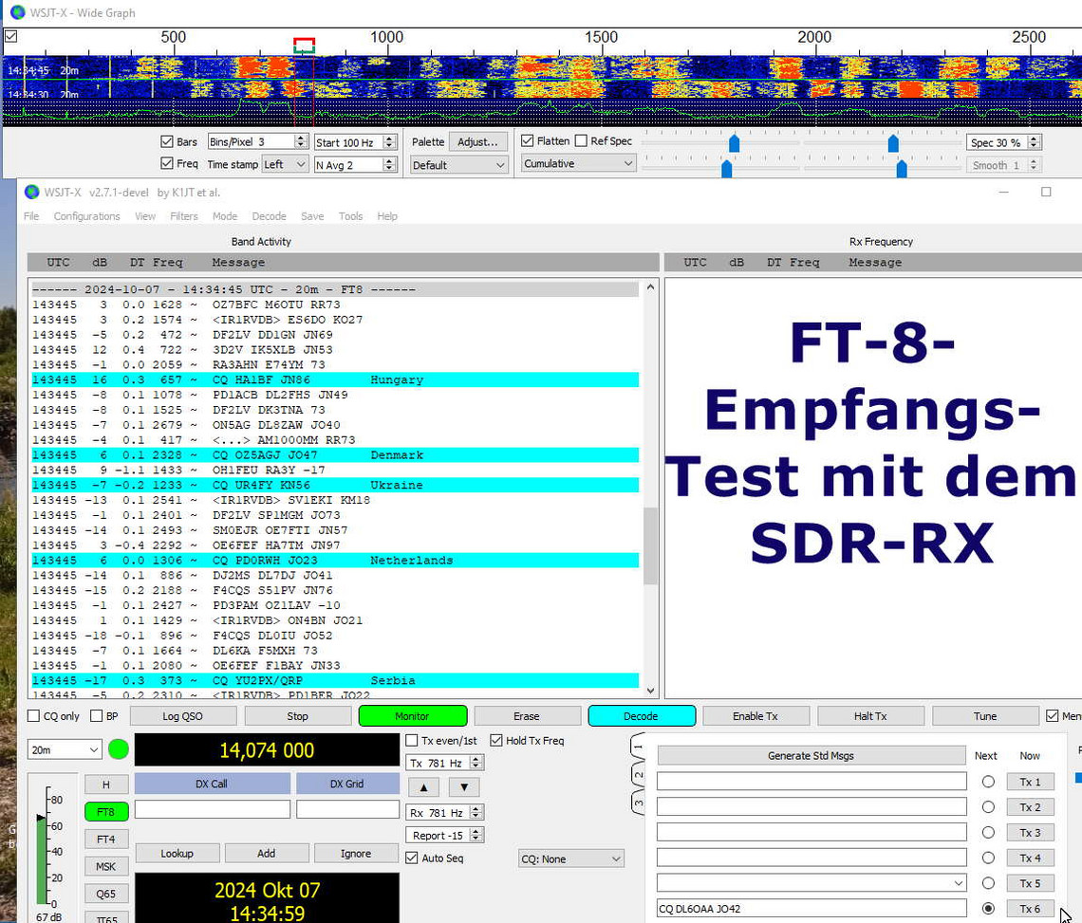Open the Time stamp Left dropdown
The image size is (1082, 923).
point(285,164)
